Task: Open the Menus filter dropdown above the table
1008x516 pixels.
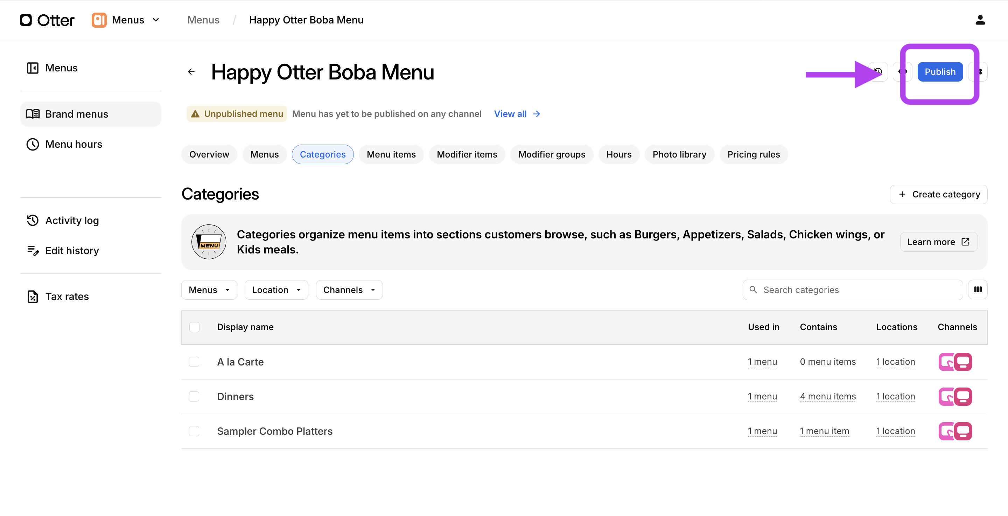Action: pyautogui.click(x=209, y=290)
